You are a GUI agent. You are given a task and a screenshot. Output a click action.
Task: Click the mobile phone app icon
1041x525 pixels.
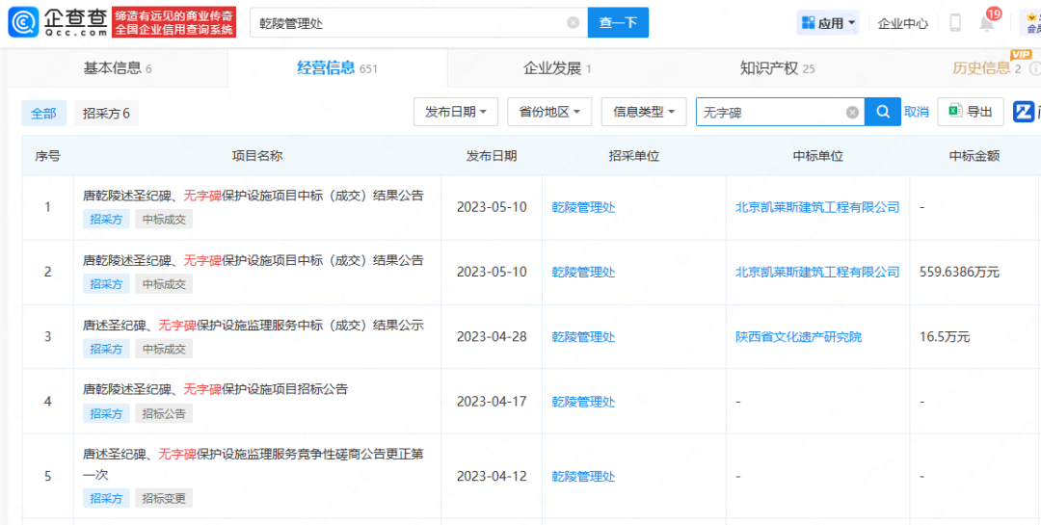pos(955,23)
